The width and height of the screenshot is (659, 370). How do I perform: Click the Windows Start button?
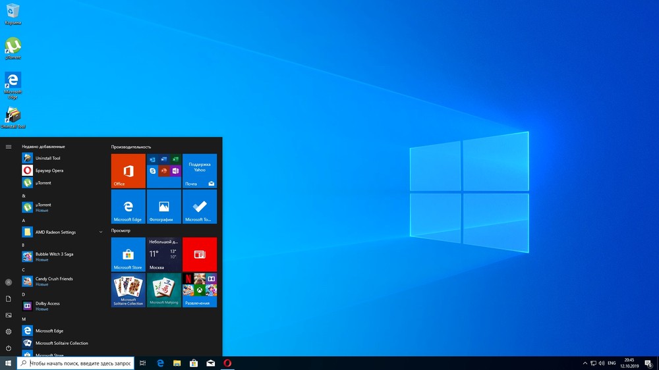[8, 363]
